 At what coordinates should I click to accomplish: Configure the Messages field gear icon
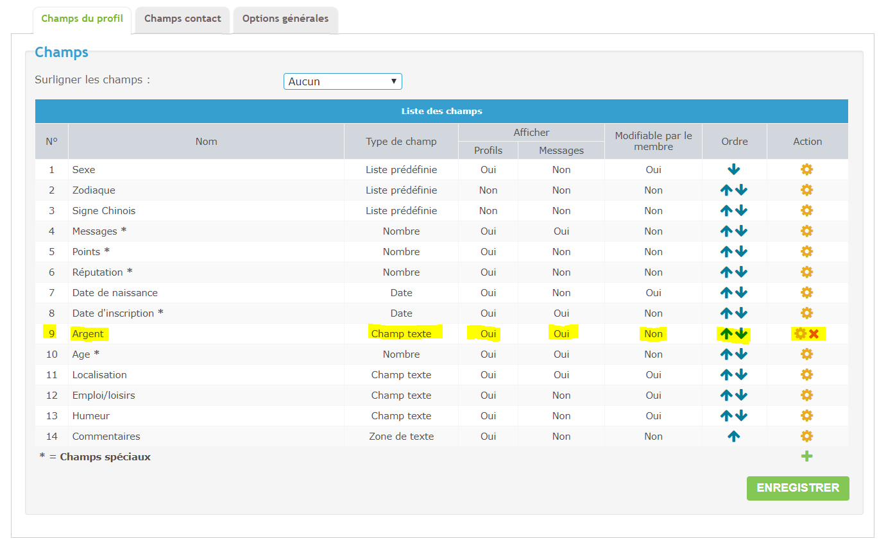pos(807,231)
